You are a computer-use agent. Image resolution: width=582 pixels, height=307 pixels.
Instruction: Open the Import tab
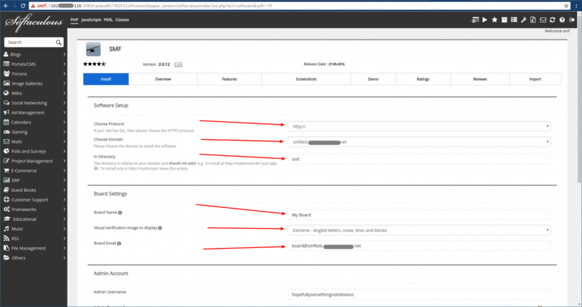(535, 79)
